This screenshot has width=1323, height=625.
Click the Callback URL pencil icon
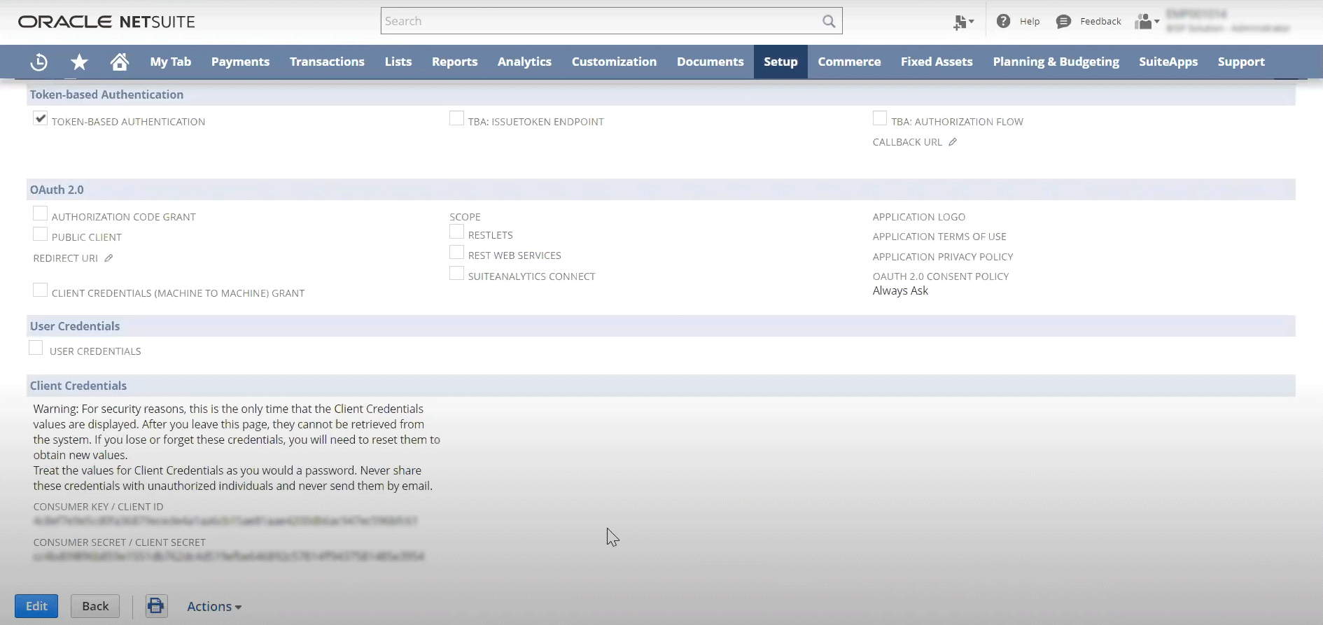953,142
